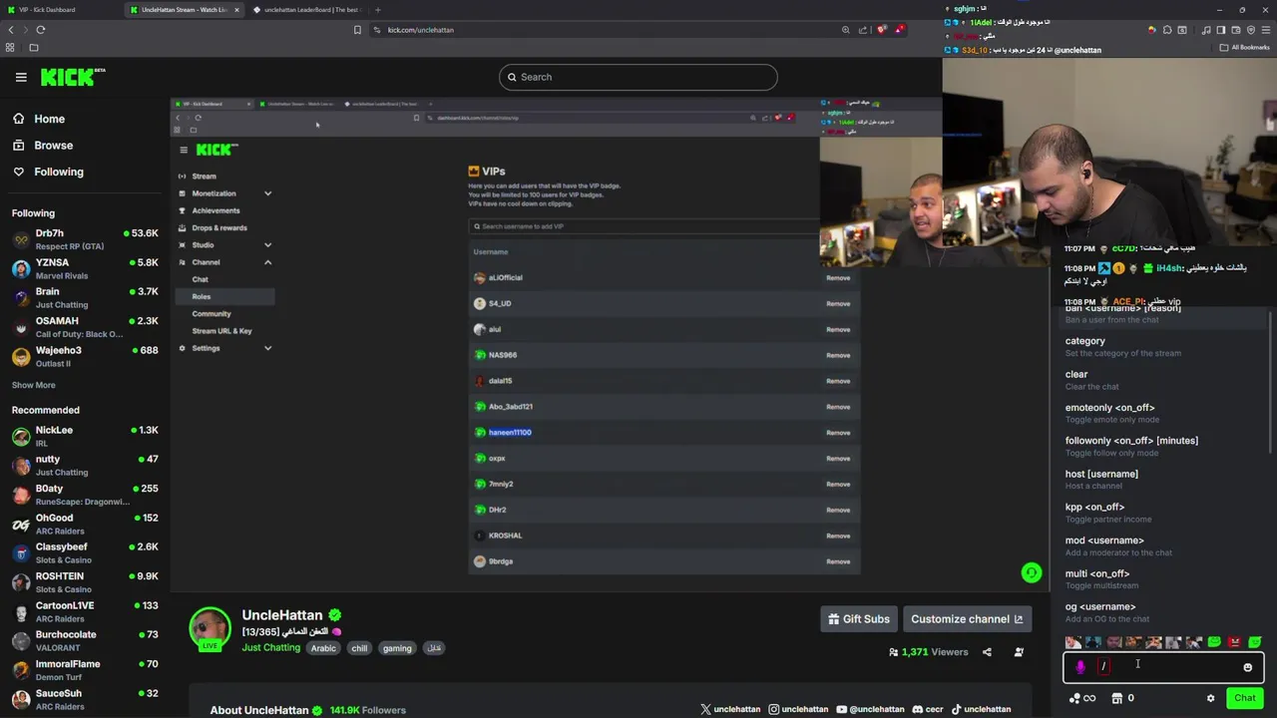Bookmark this page icon
This screenshot has width=1277, height=718.
(357, 30)
